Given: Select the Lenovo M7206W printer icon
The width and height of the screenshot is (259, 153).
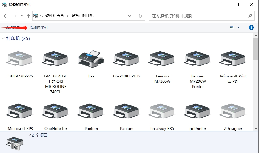Looking at the screenshot, I should click(x=161, y=58).
